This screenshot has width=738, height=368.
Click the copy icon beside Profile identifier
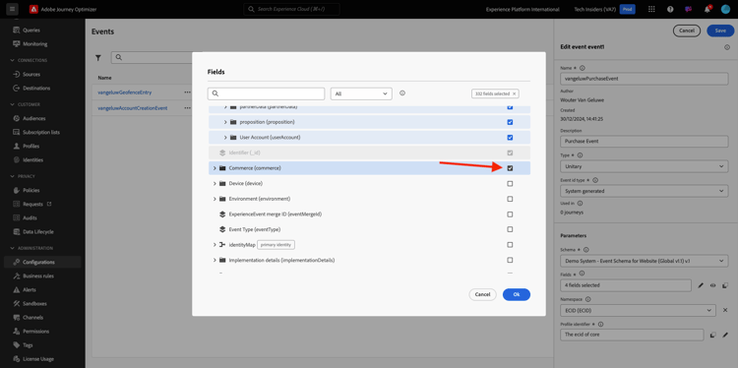point(712,336)
